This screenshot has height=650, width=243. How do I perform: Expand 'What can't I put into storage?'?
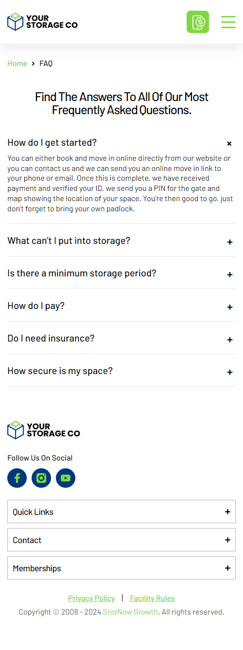click(121, 240)
